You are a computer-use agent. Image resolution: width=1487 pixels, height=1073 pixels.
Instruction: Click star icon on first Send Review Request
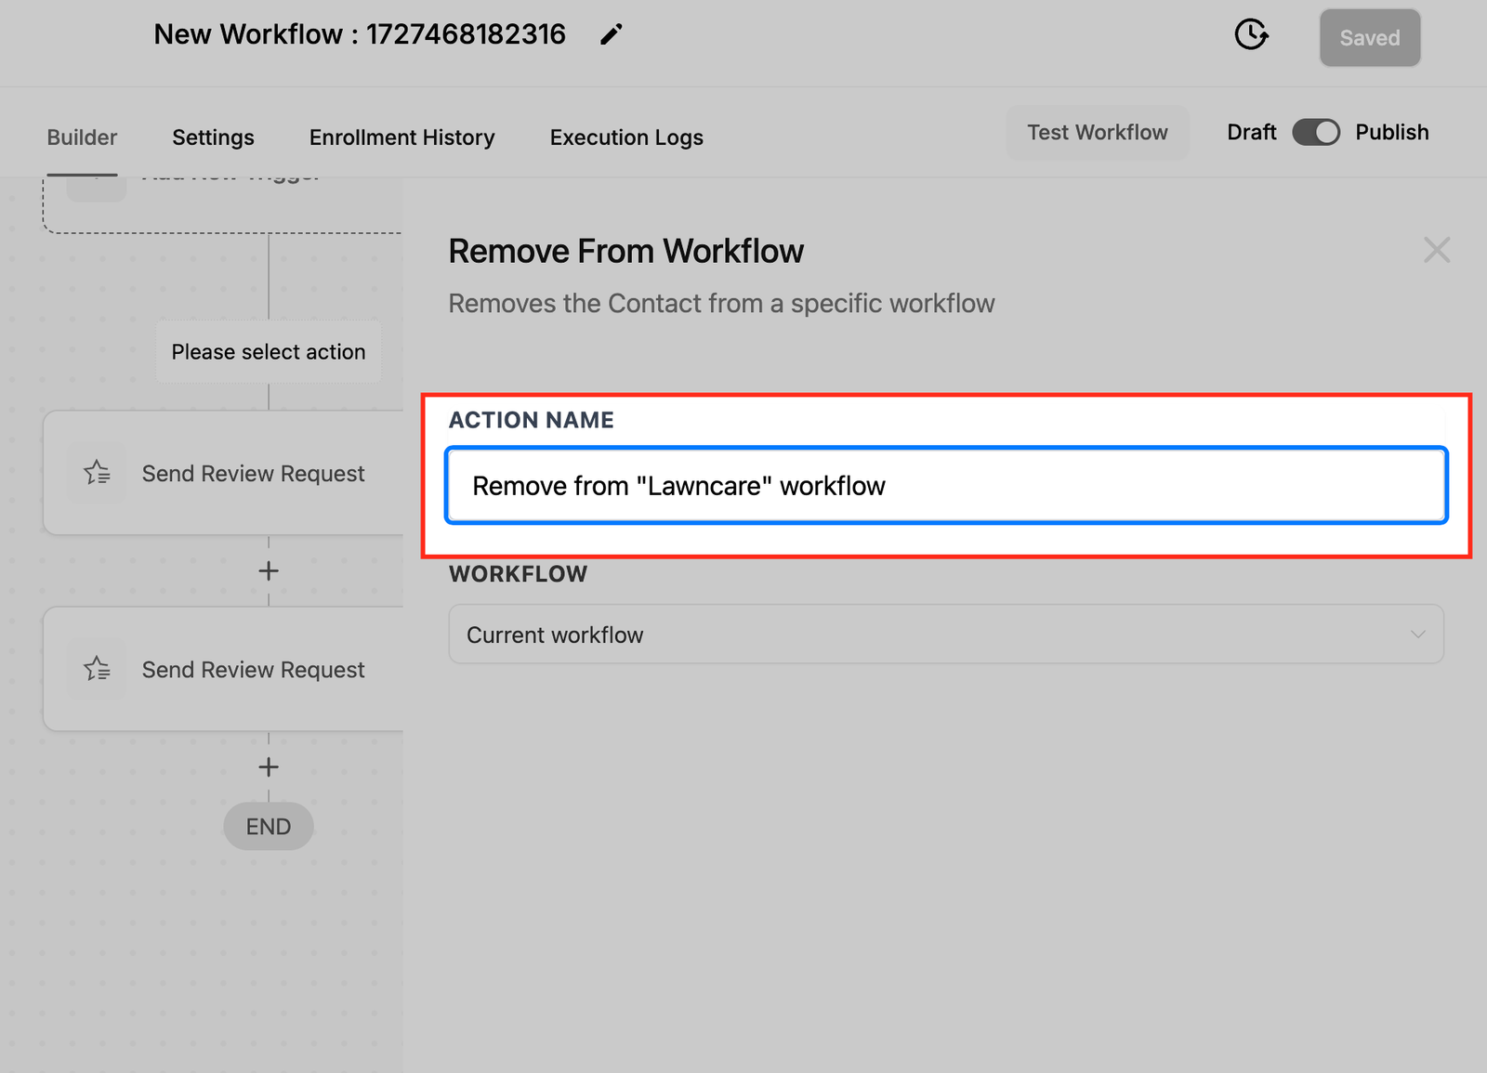[x=97, y=473]
